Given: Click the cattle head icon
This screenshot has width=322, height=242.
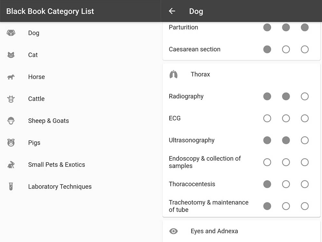Looking at the screenshot, I should pyautogui.click(x=11, y=99).
